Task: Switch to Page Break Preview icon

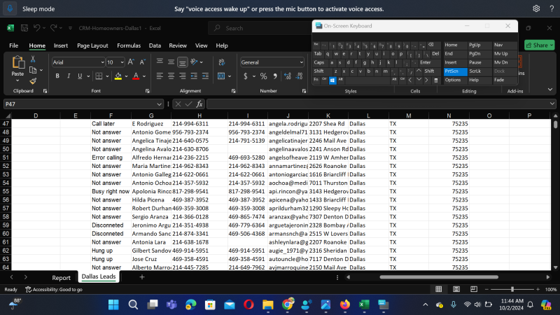Action: pos(474,289)
